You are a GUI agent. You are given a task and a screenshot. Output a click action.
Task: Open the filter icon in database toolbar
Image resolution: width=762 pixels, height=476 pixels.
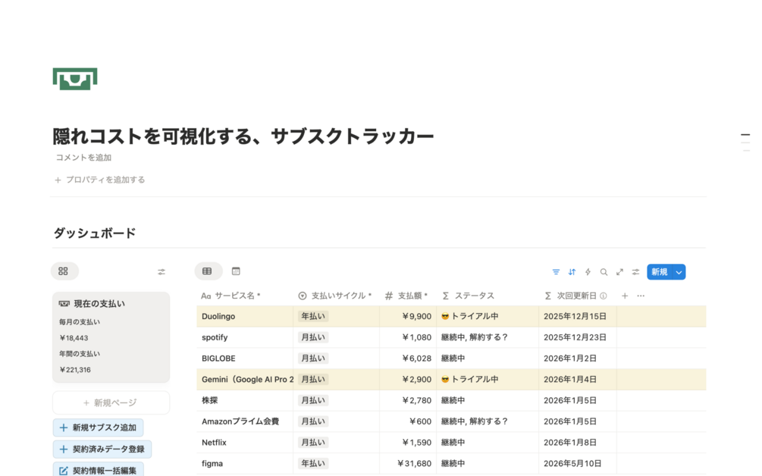pyautogui.click(x=556, y=272)
